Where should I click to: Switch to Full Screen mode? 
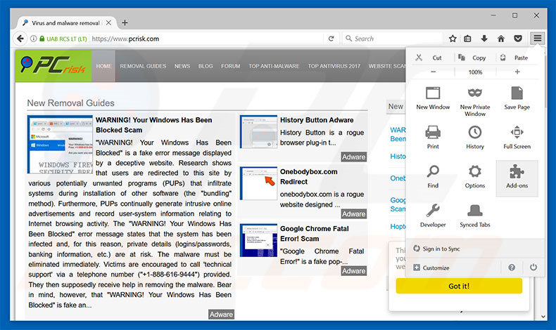(x=517, y=138)
